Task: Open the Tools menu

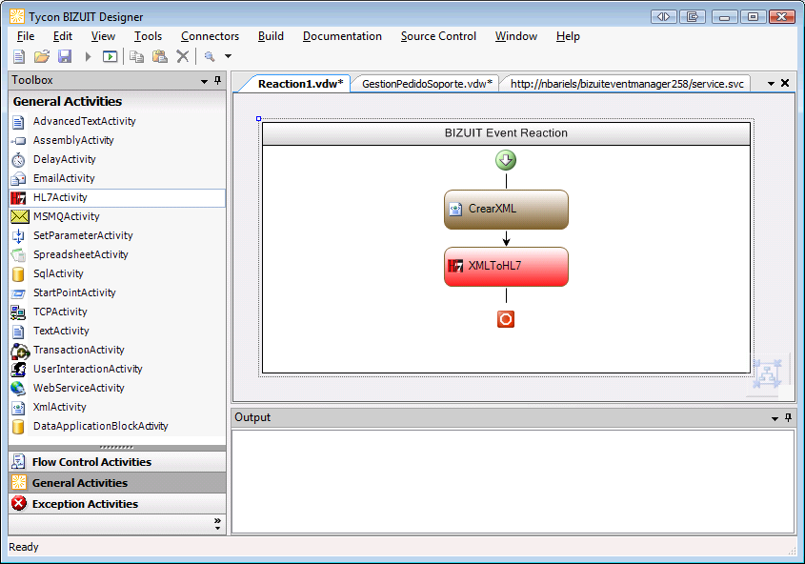Action: (148, 36)
